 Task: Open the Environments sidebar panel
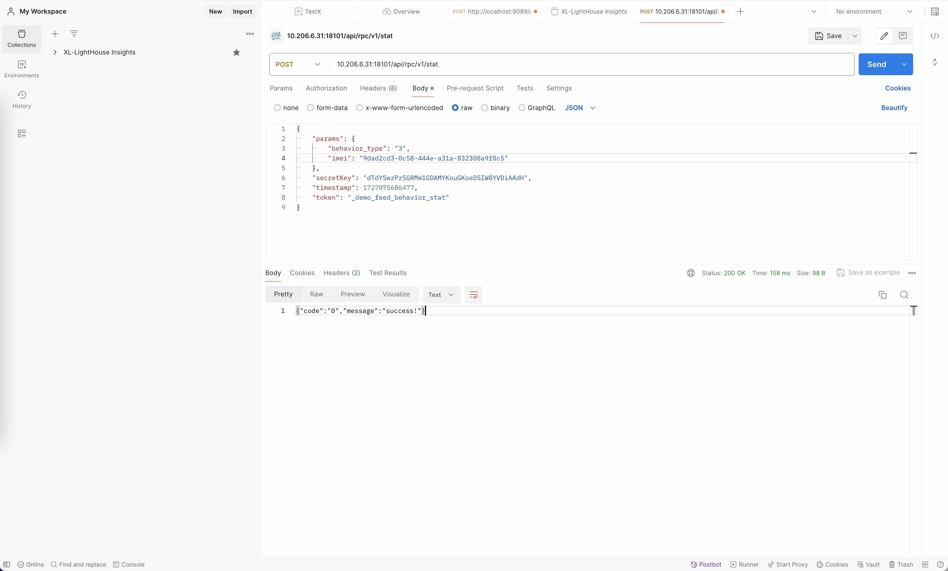coord(22,69)
